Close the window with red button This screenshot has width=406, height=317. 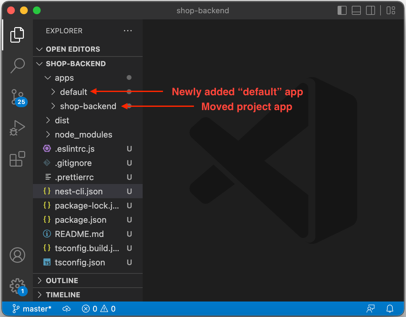(x=11, y=10)
